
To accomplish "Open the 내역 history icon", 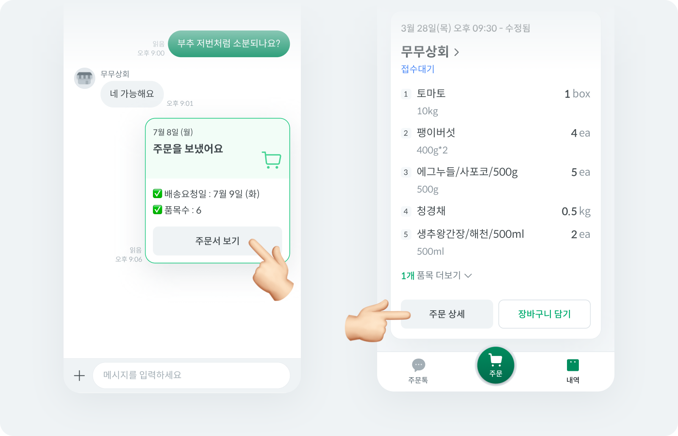I will [x=573, y=365].
